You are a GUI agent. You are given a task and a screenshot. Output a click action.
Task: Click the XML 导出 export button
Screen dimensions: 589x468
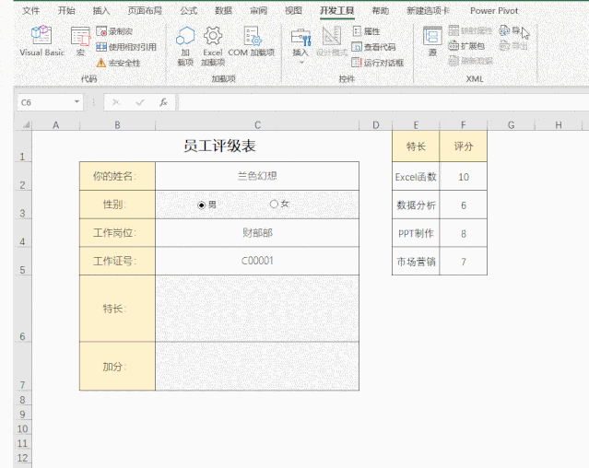coord(513,46)
